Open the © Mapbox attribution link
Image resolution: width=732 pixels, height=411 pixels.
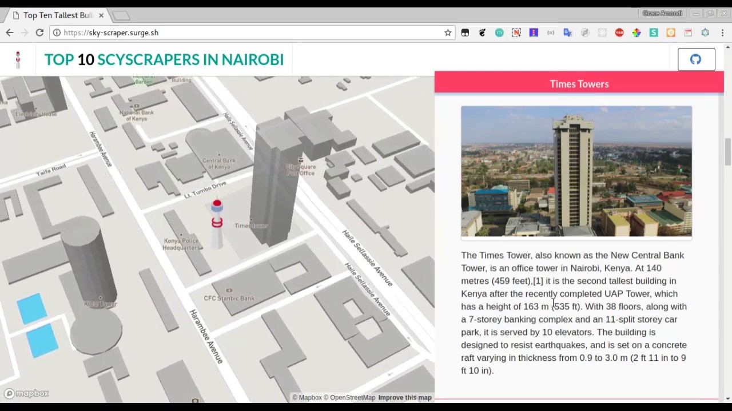click(307, 398)
